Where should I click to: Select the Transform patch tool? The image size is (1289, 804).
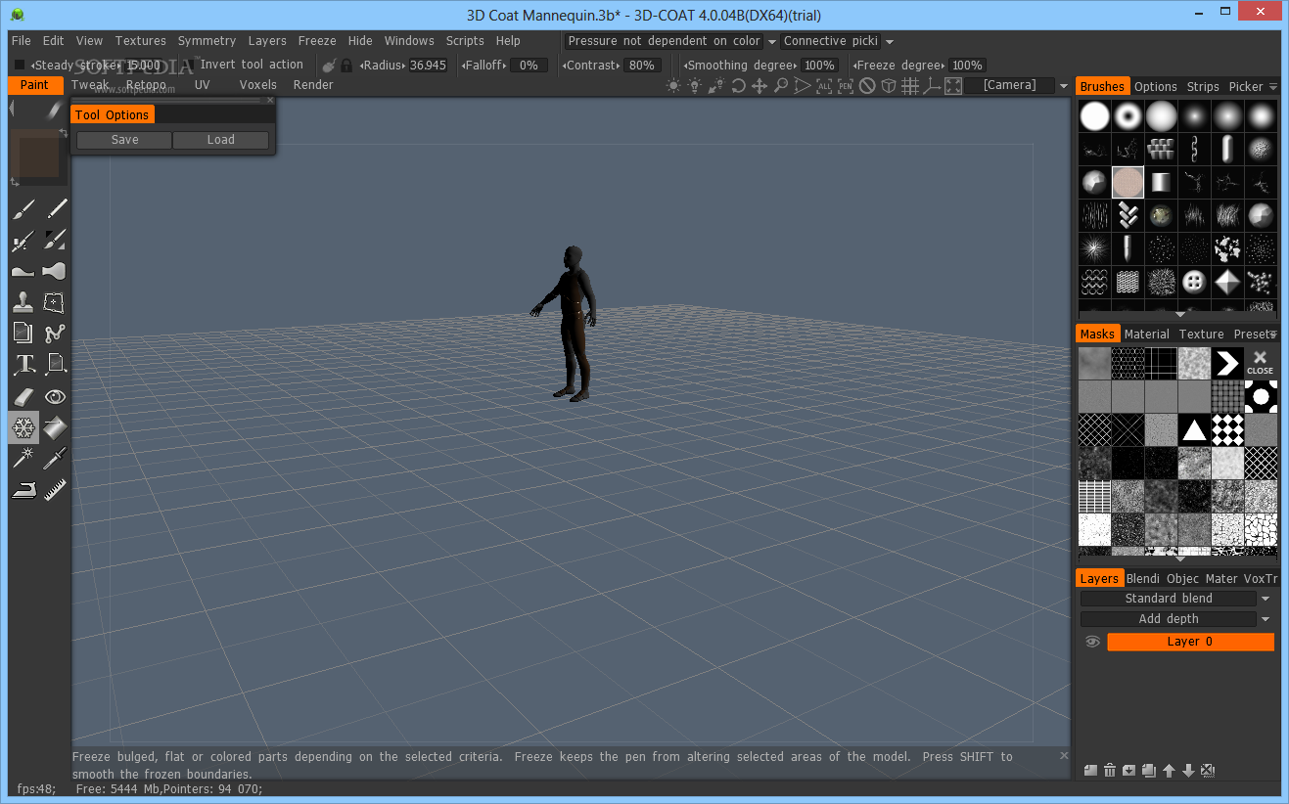click(56, 302)
